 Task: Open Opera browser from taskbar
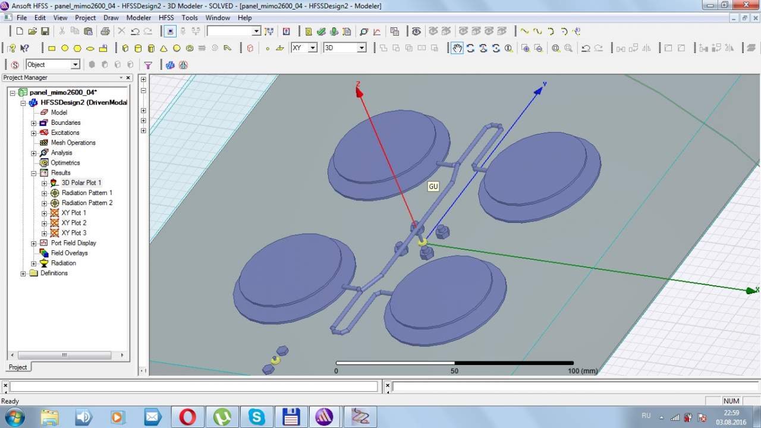point(187,417)
